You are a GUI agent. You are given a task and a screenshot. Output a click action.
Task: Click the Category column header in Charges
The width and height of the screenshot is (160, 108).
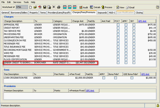click(x=62, y=21)
